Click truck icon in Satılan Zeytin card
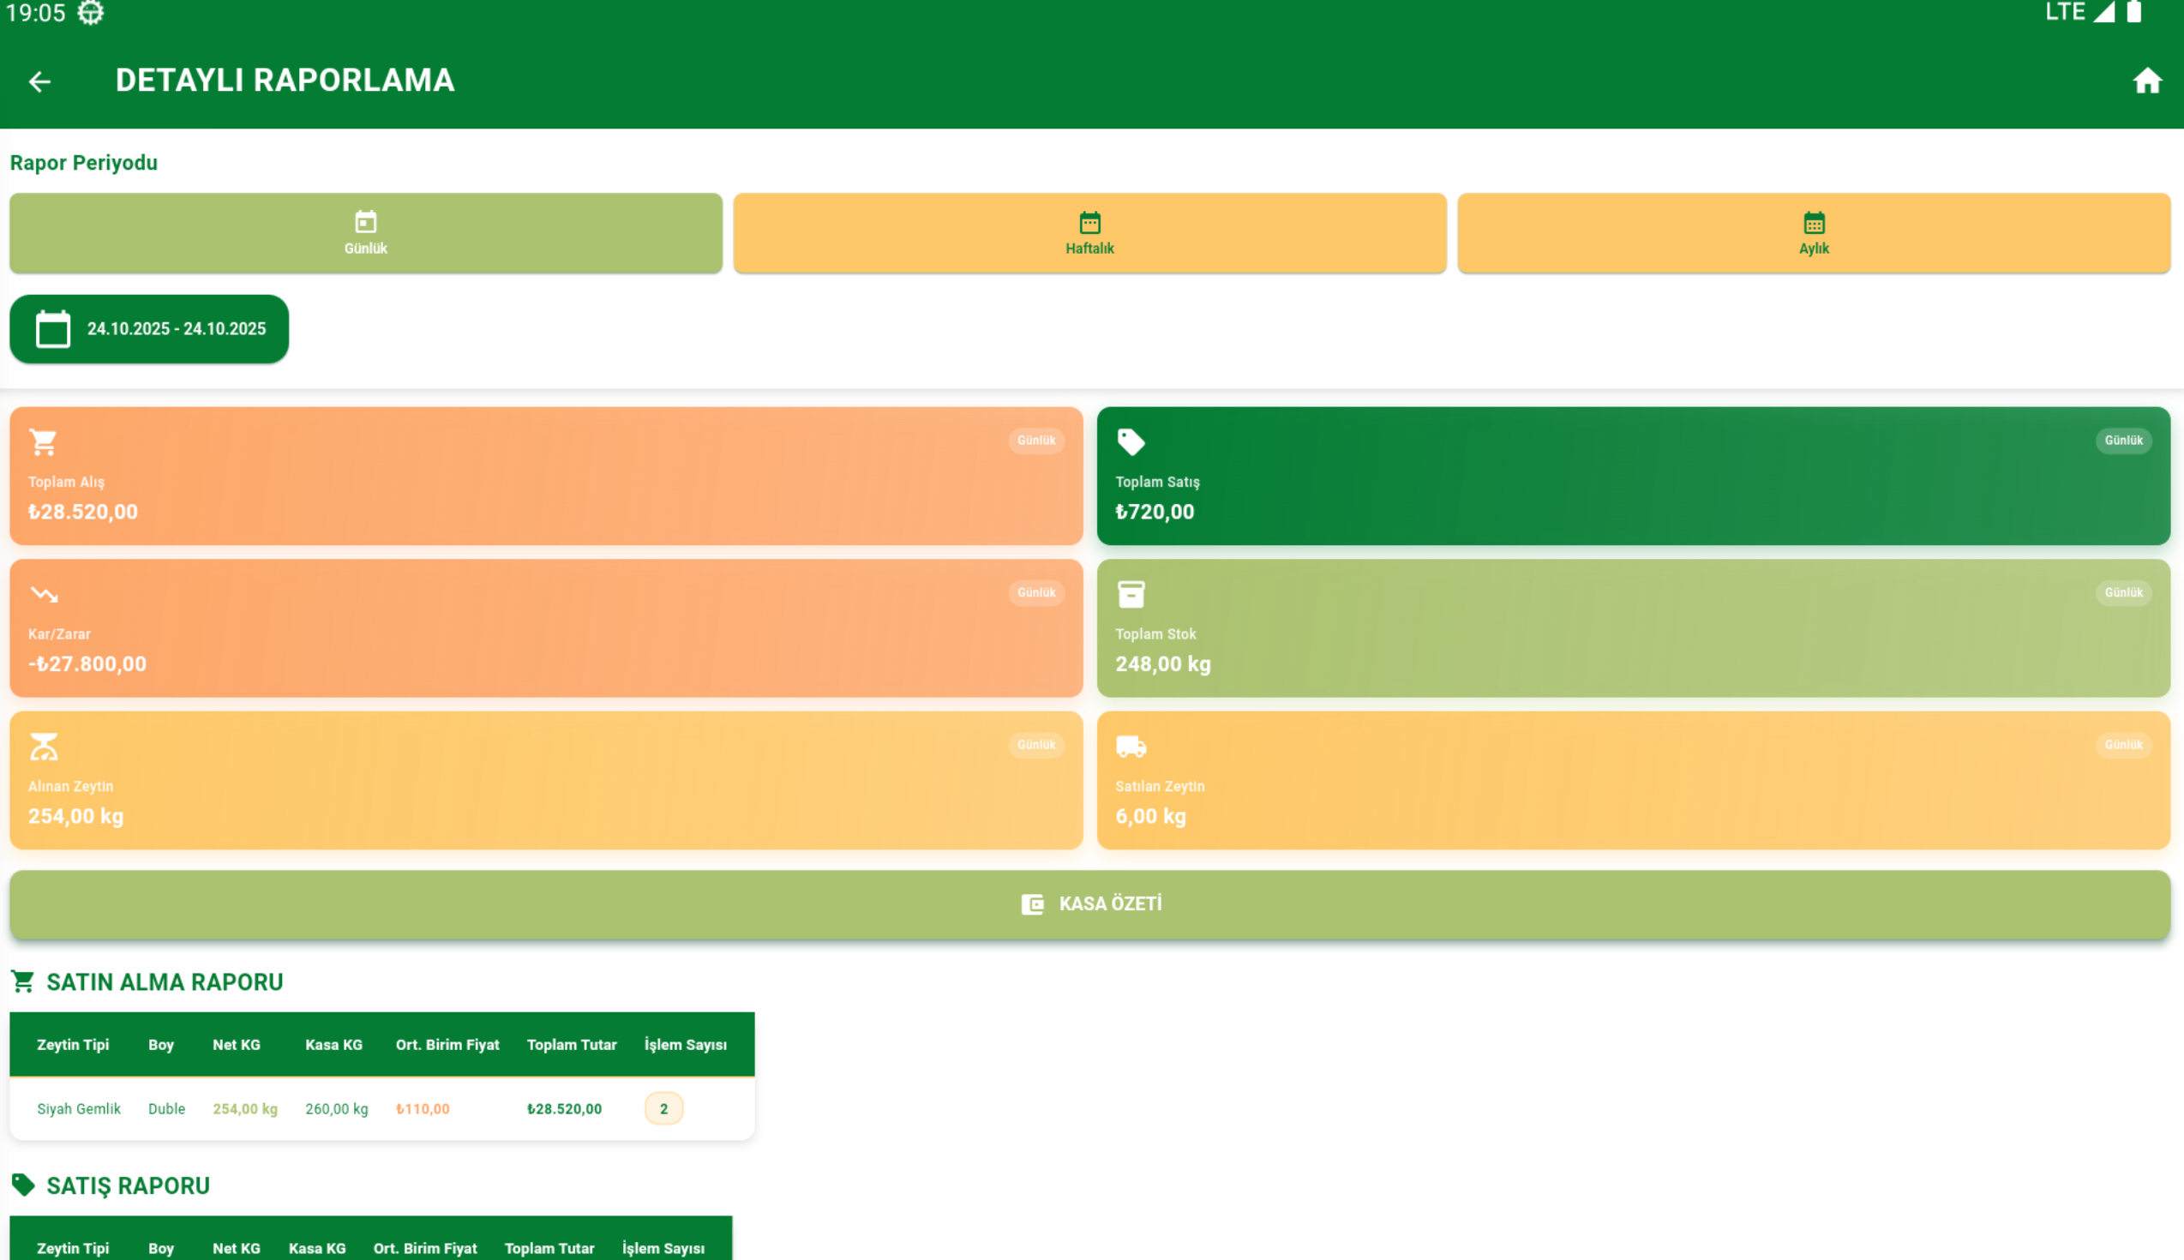Viewport: 2184px width, 1260px height. coord(1130,746)
